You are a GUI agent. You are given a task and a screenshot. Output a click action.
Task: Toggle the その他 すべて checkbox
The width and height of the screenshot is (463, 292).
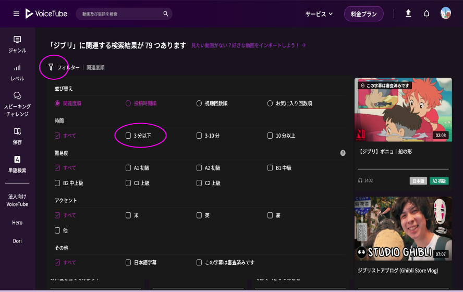57,262
